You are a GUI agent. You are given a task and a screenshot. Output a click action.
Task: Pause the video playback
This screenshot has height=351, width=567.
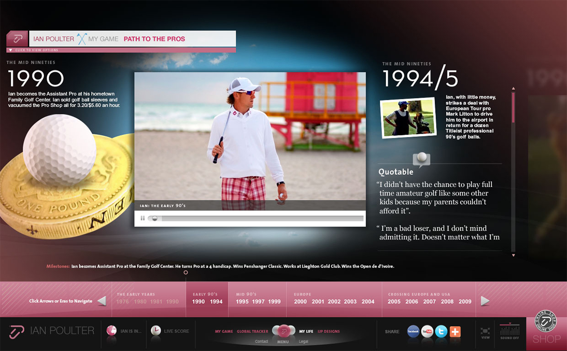click(x=143, y=218)
